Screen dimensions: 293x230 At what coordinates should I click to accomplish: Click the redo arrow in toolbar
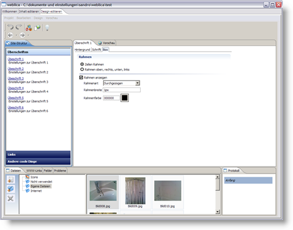click(x=19, y=27)
